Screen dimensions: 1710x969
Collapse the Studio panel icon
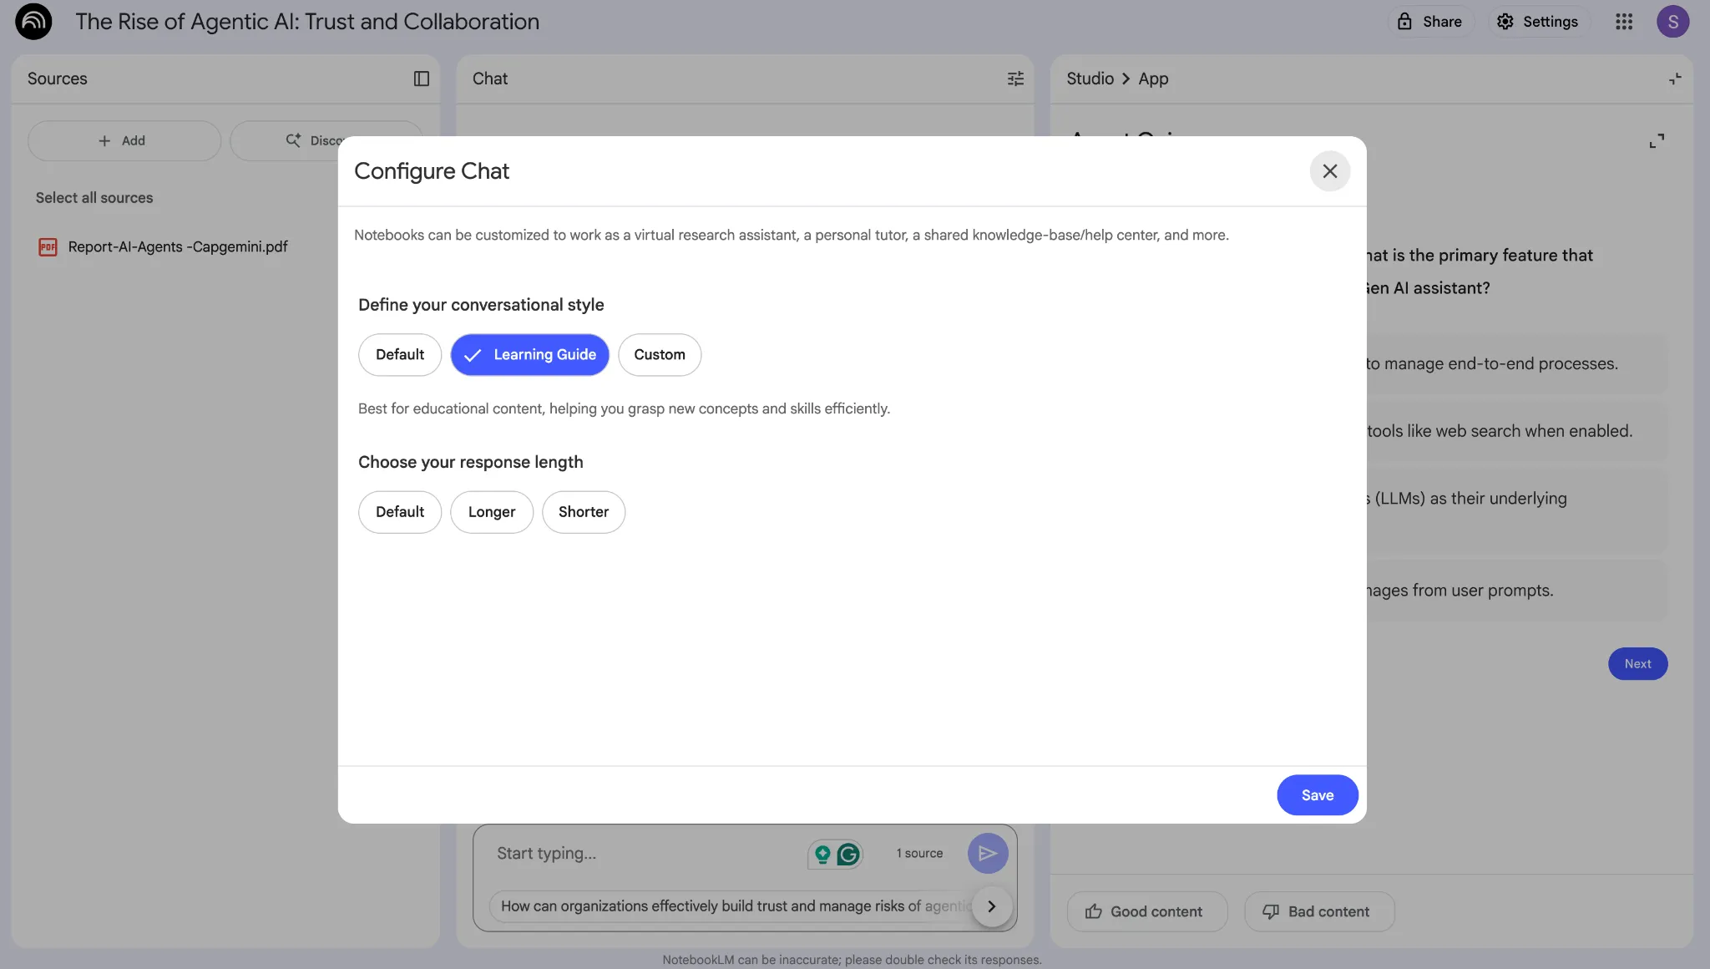tap(1675, 79)
